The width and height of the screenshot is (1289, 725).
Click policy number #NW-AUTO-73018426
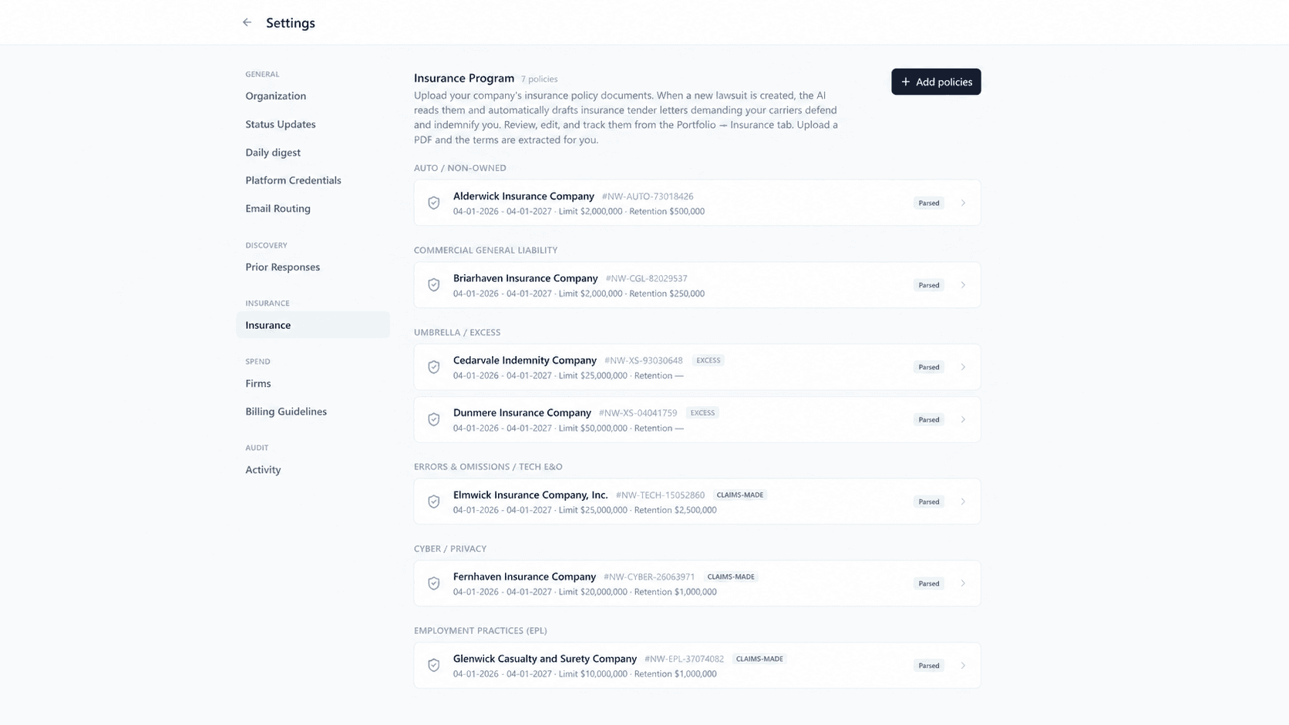pyautogui.click(x=648, y=196)
